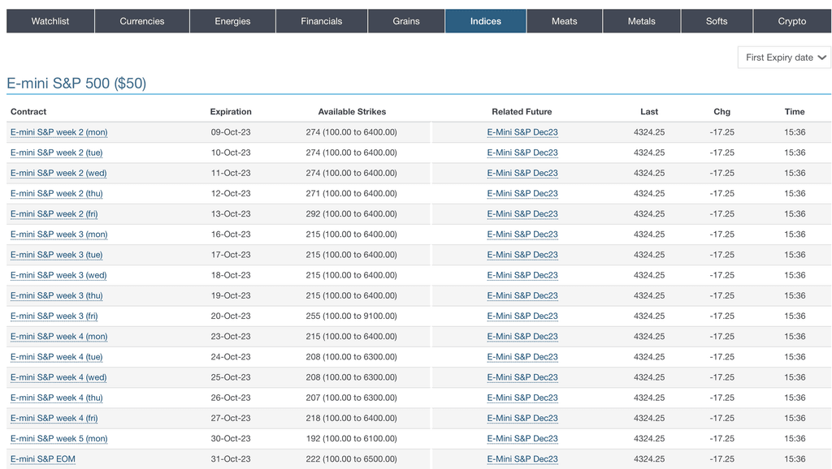Select the Indices tab
Screen dimensions: 832x469
coord(486,21)
